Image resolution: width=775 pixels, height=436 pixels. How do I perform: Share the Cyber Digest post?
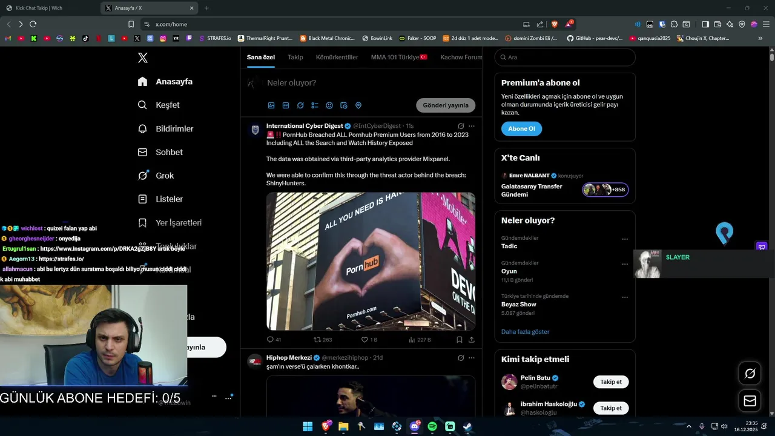click(472, 340)
